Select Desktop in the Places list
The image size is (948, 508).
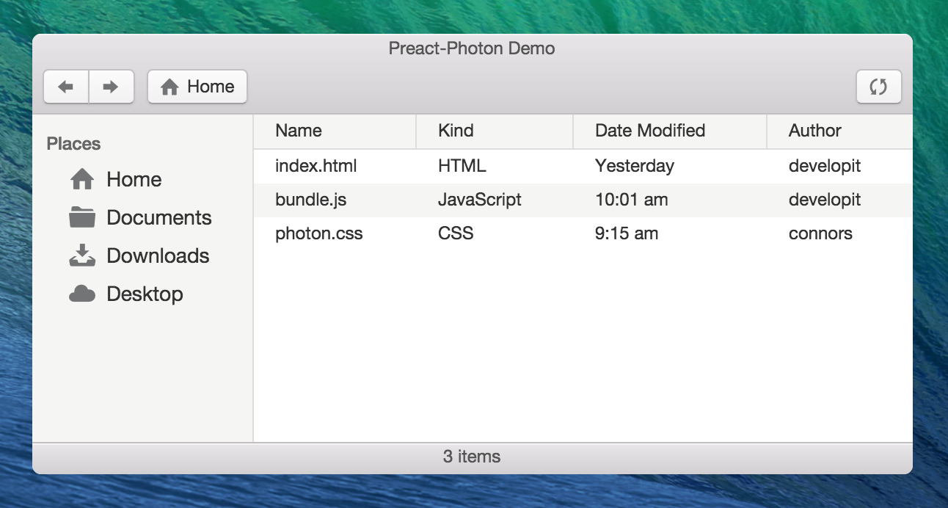click(x=145, y=294)
